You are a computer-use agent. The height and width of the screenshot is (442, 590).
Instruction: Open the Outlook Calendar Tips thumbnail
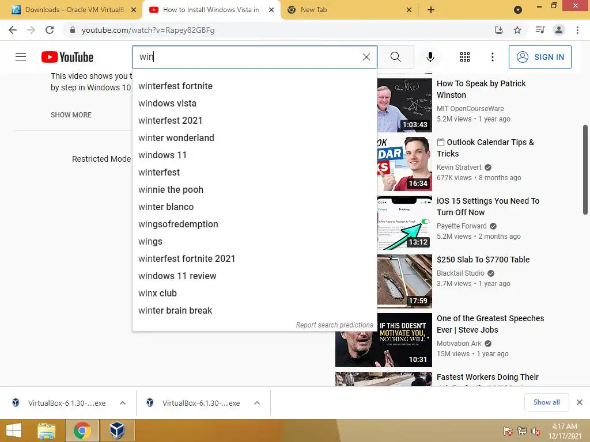click(x=404, y=164)
